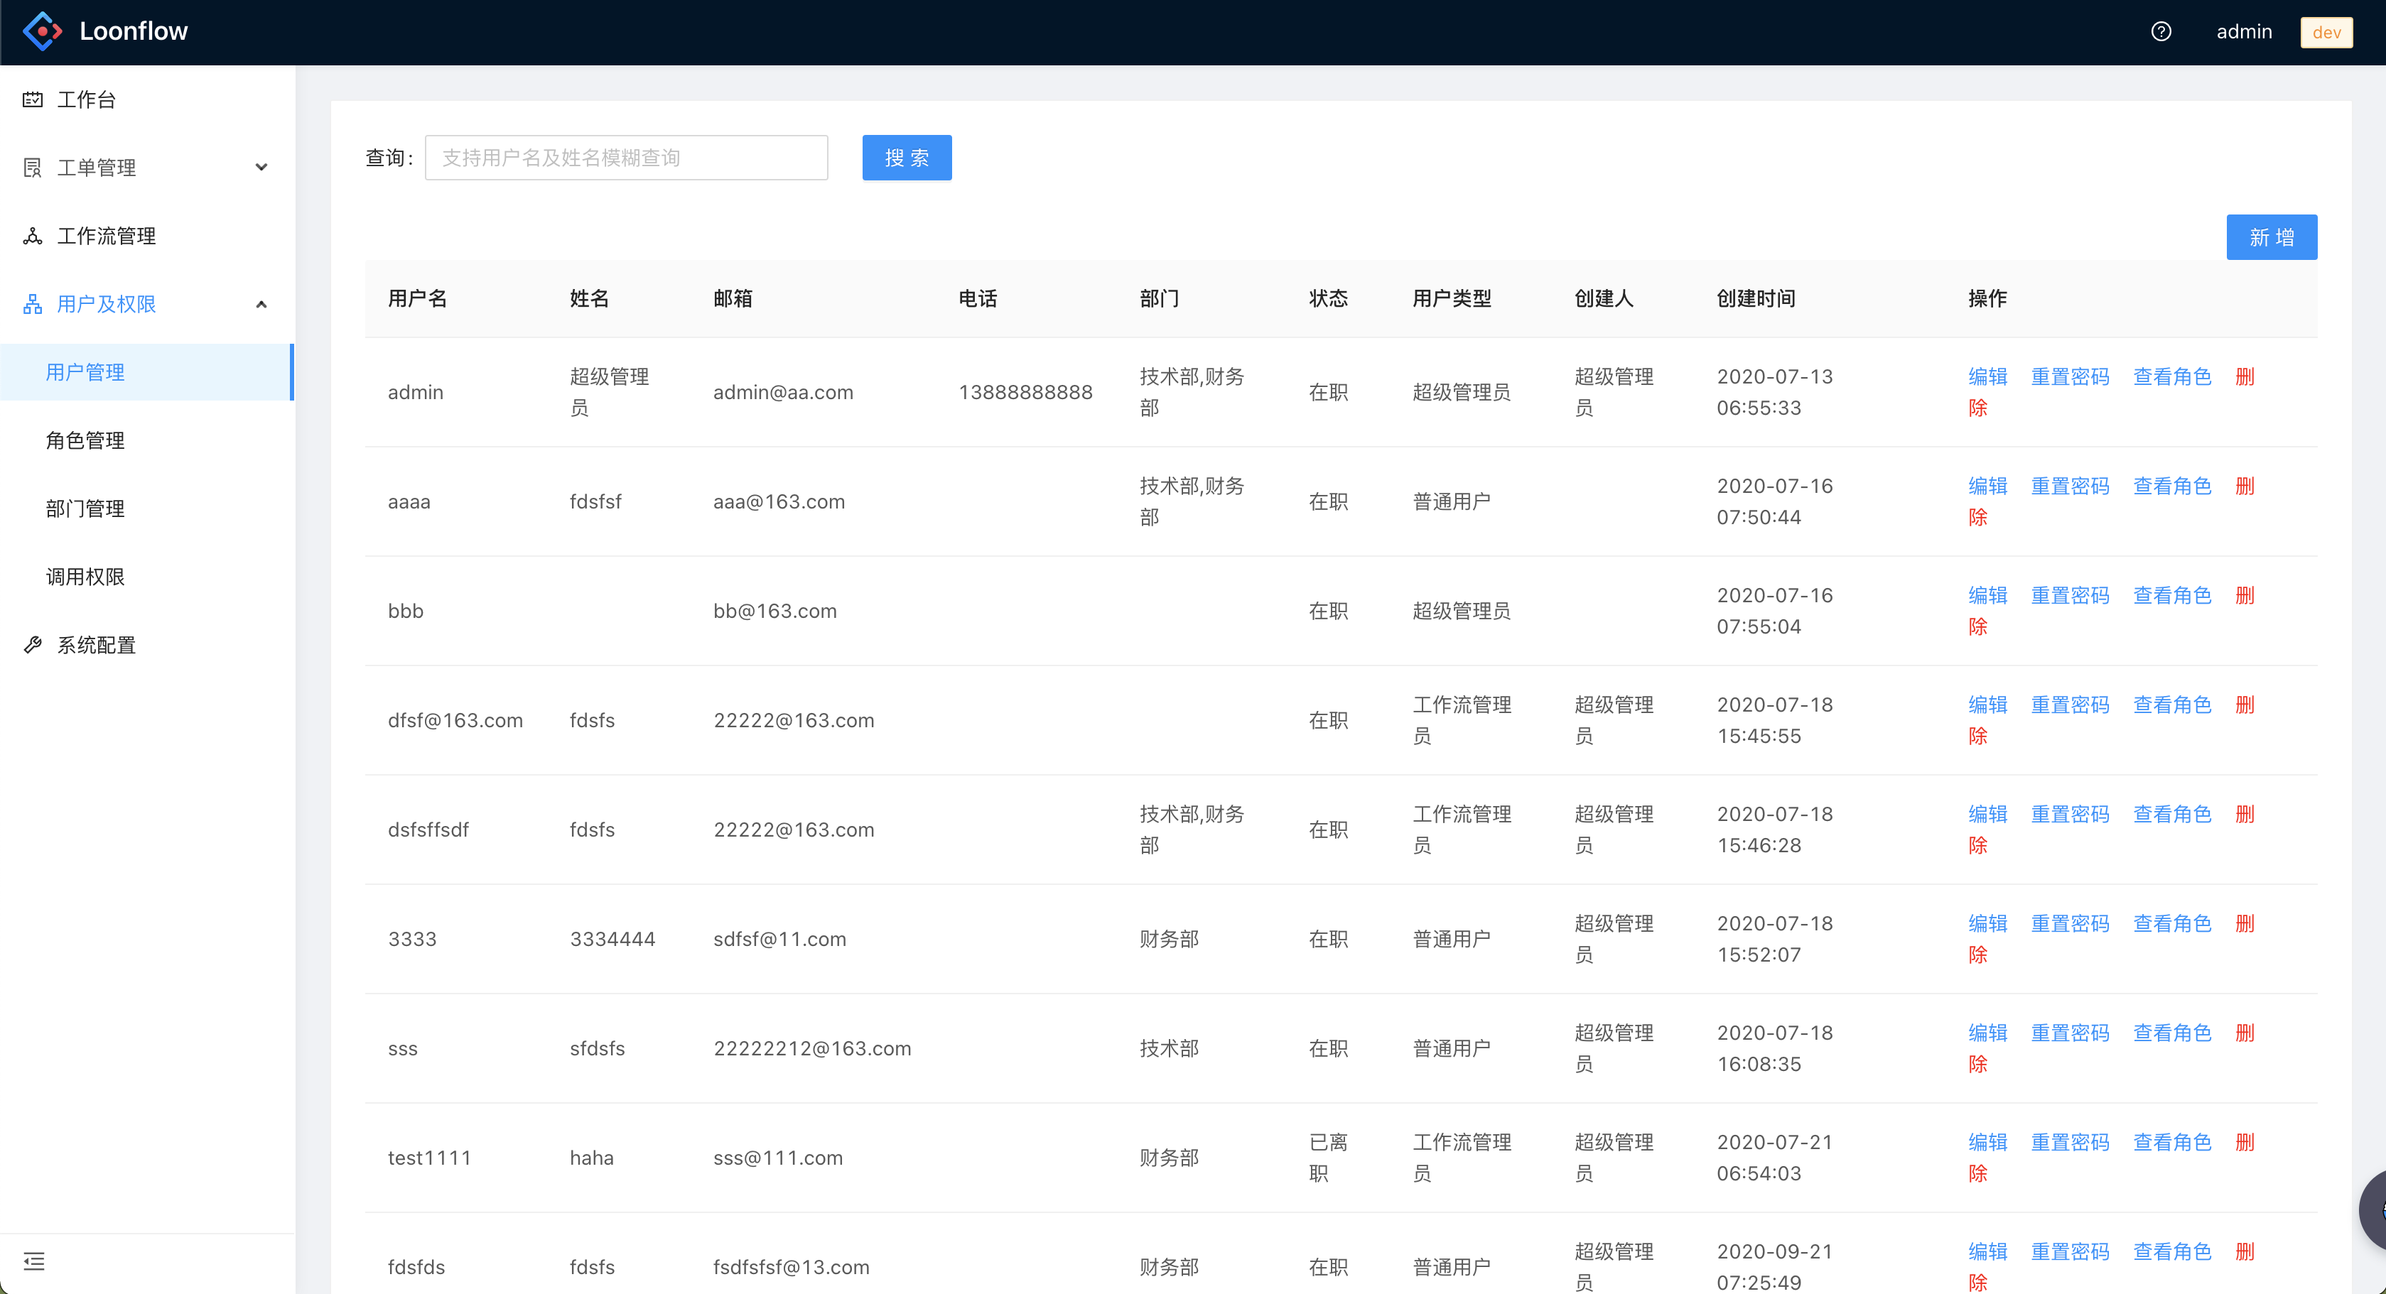Click the bb@163.com email cell
The width and height of the screenshot is (2386, 1294).
pos(774,611)
